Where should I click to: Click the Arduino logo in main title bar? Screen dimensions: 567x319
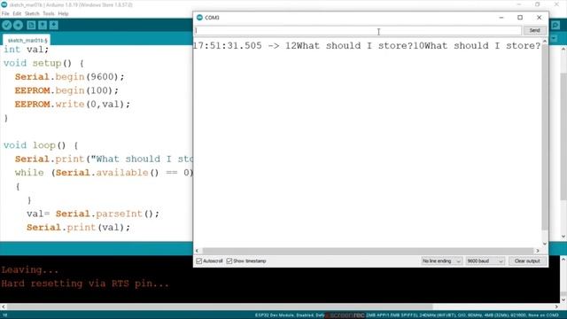tap(4, 4)
